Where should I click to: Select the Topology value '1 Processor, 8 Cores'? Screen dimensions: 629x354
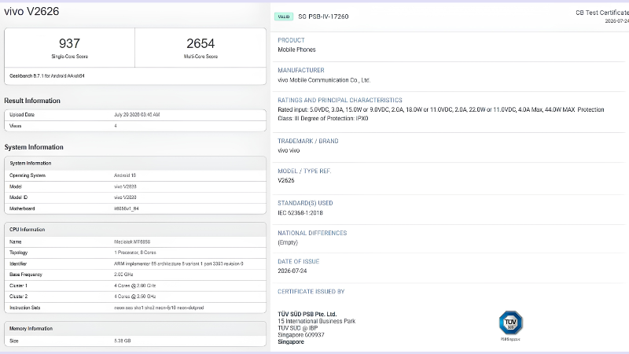point(135,253)
